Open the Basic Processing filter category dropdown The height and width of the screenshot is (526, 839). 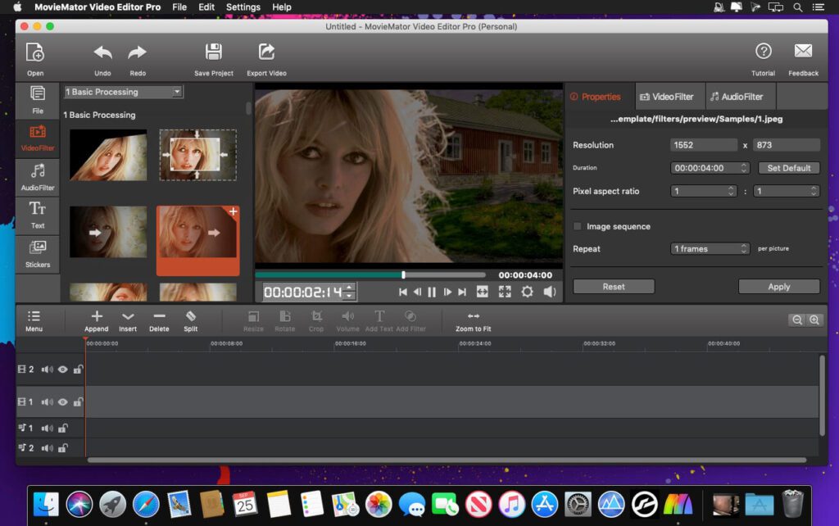pos(123,92)
